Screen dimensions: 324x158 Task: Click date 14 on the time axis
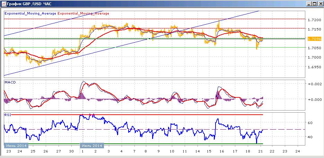coord(197,151)
